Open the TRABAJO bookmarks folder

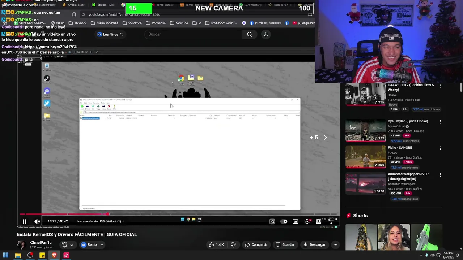(x=77, y=23)
